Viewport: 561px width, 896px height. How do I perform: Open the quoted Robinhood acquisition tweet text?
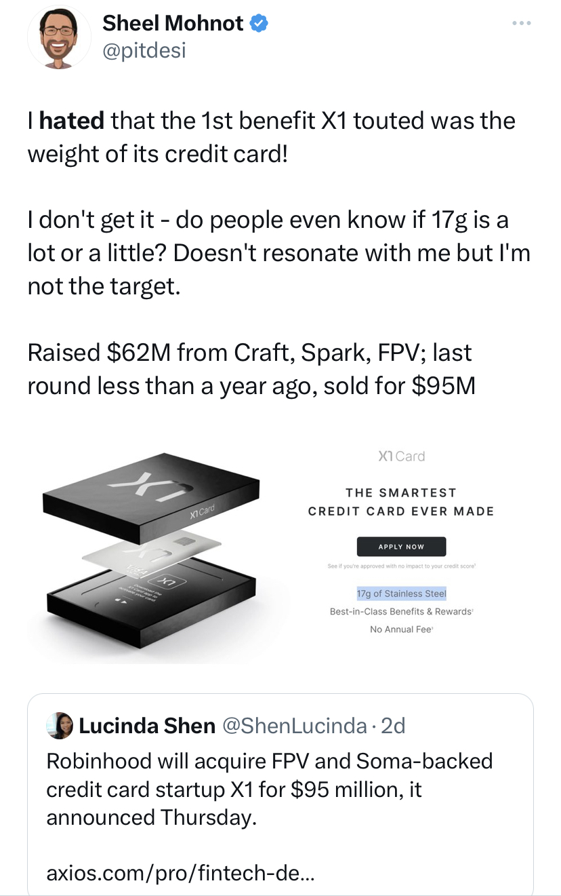tap(269, 789)
